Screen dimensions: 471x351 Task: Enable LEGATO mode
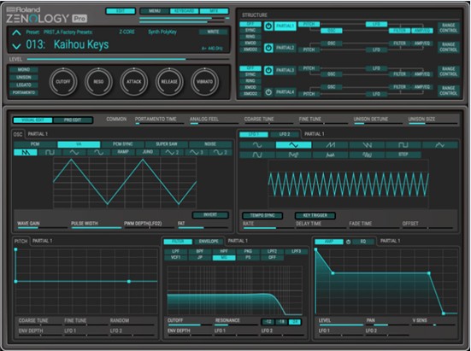24,85
